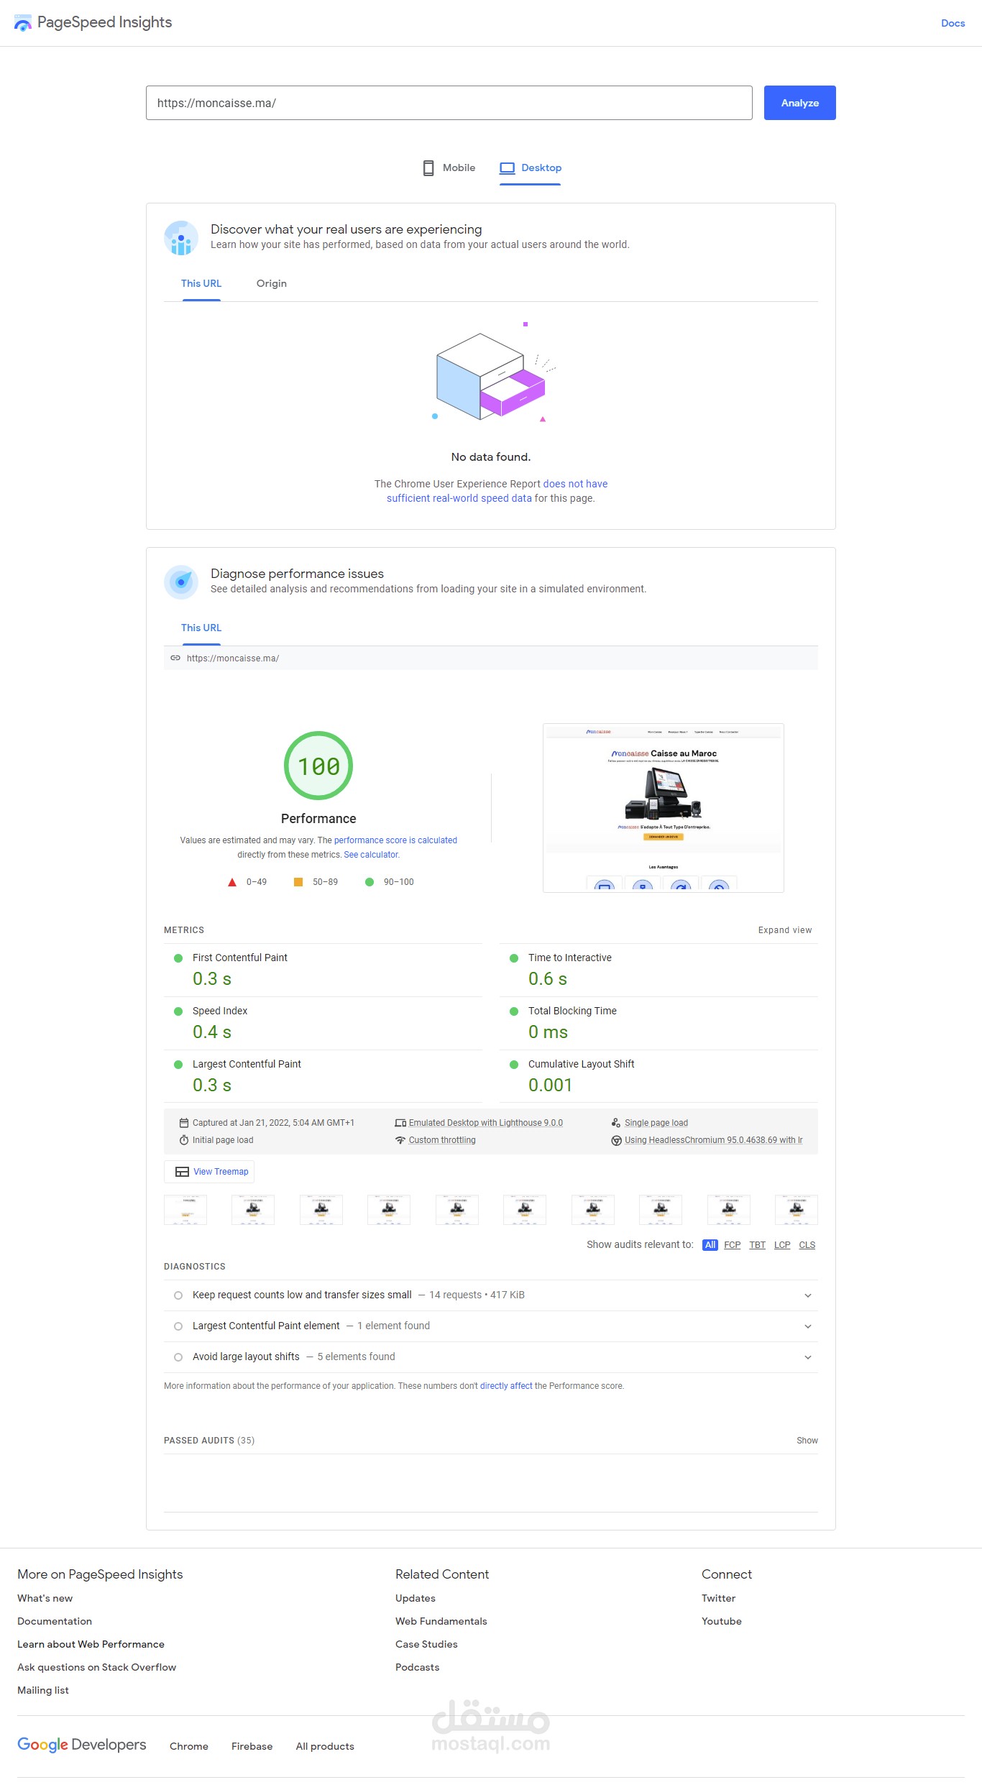The image size is (982, 1790).
Task: Toggle Expand view for metrics
Action: pos(785,930)
